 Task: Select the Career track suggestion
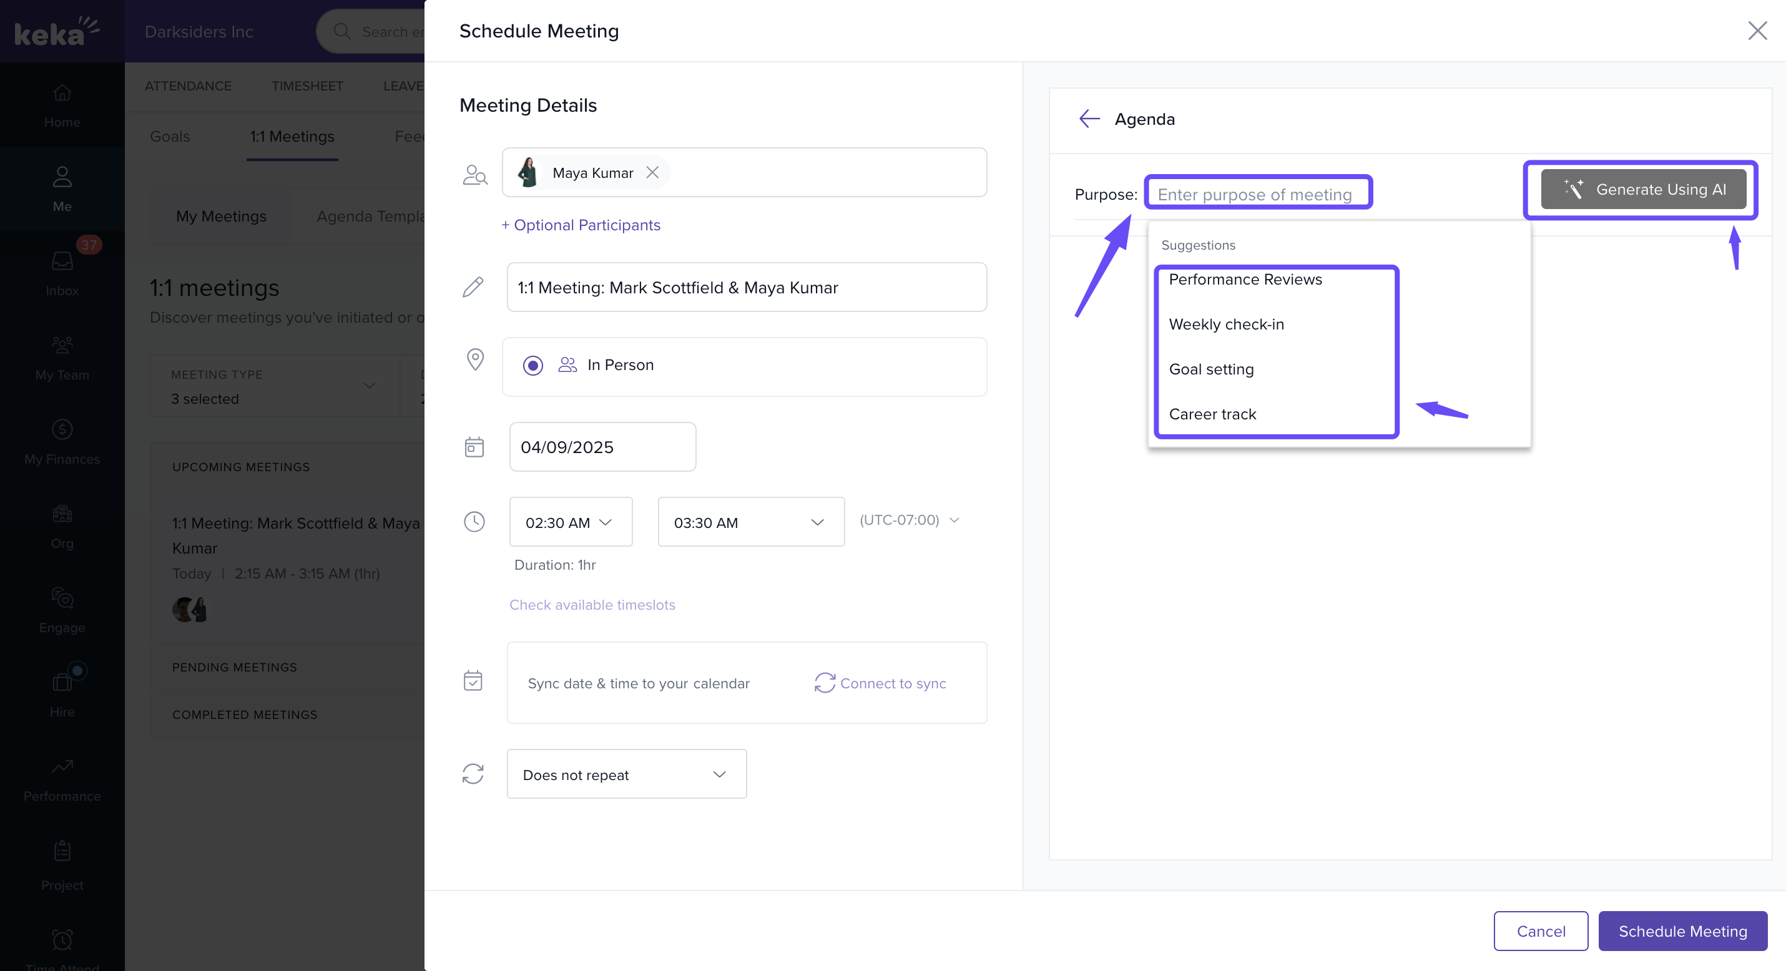[1212, 414]
